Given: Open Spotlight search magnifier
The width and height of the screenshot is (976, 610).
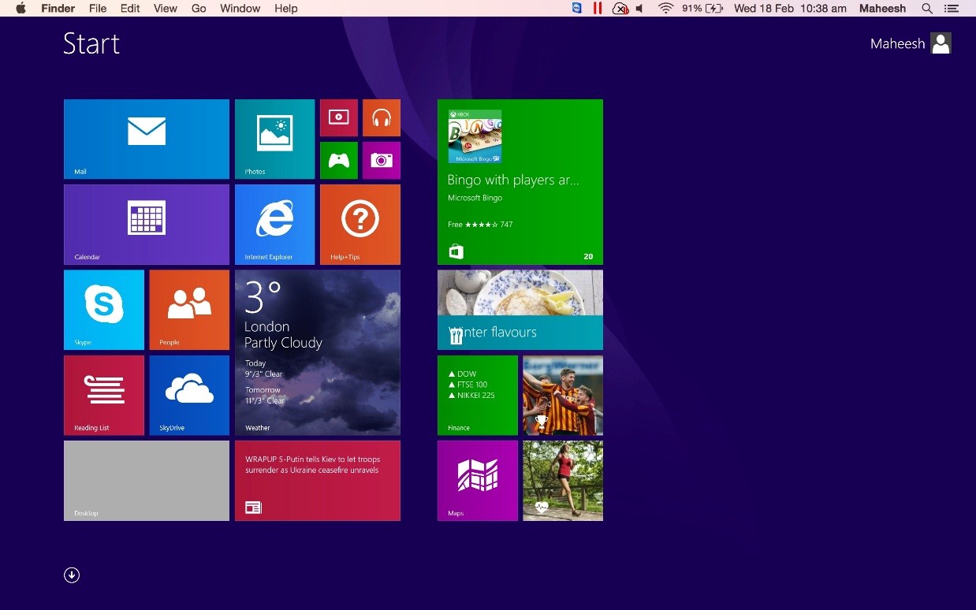Looking at the screenshot, I should [927, 9].
